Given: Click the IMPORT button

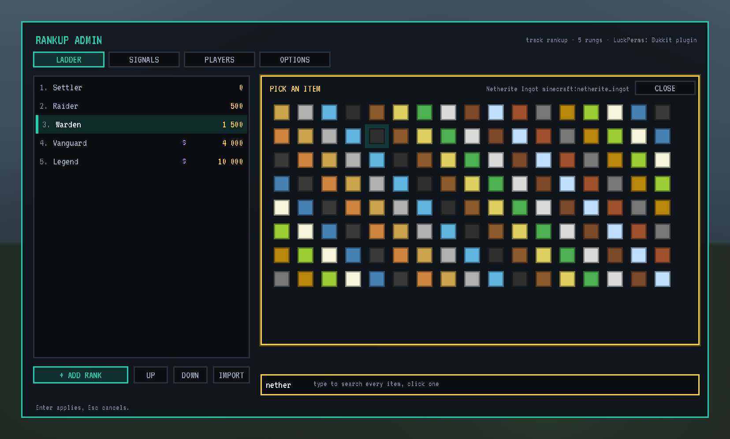Looking at the screenshot, I should (231, 375).
